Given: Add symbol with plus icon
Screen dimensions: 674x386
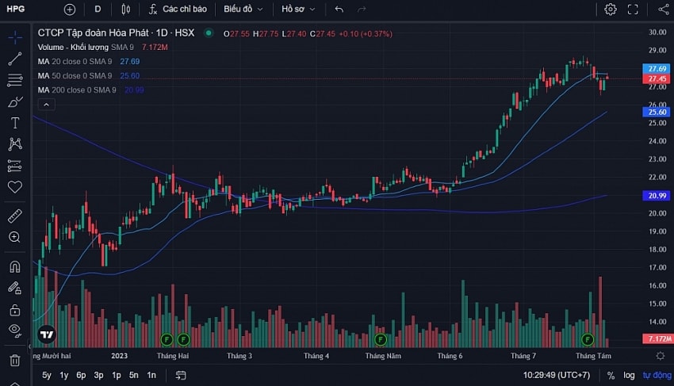Looking at the screenshot, I should point(69,10).
